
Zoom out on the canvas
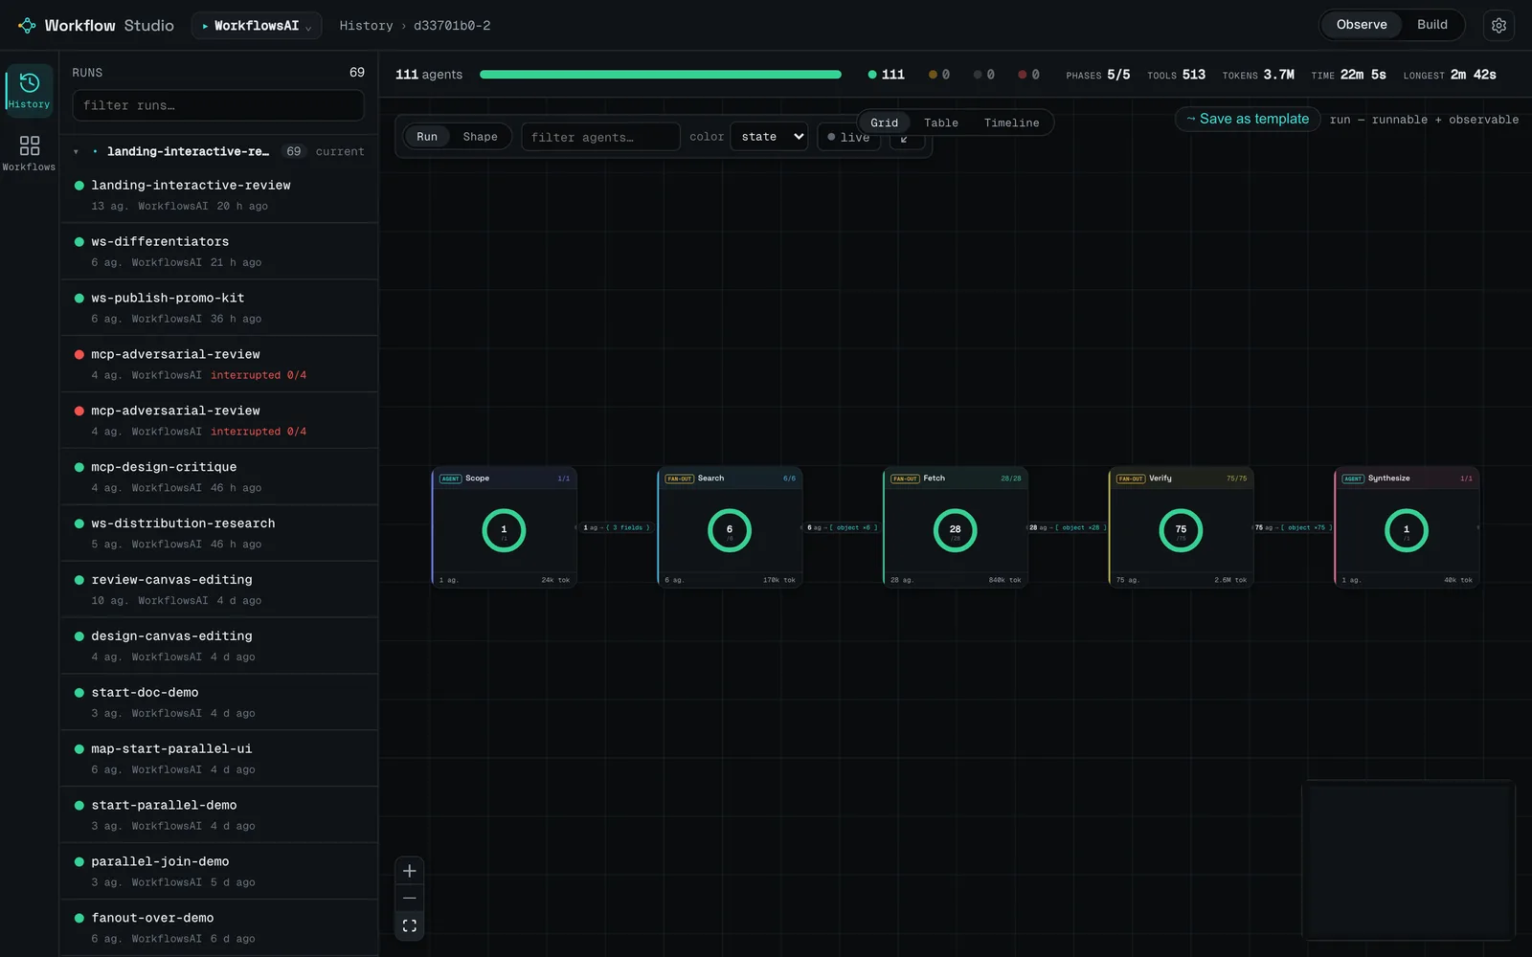pos(410,899)
